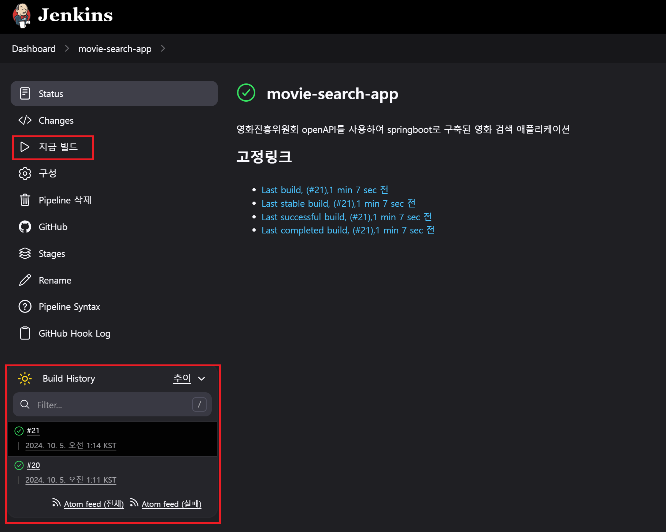Click the play icon for 지금 빌드

25,147
